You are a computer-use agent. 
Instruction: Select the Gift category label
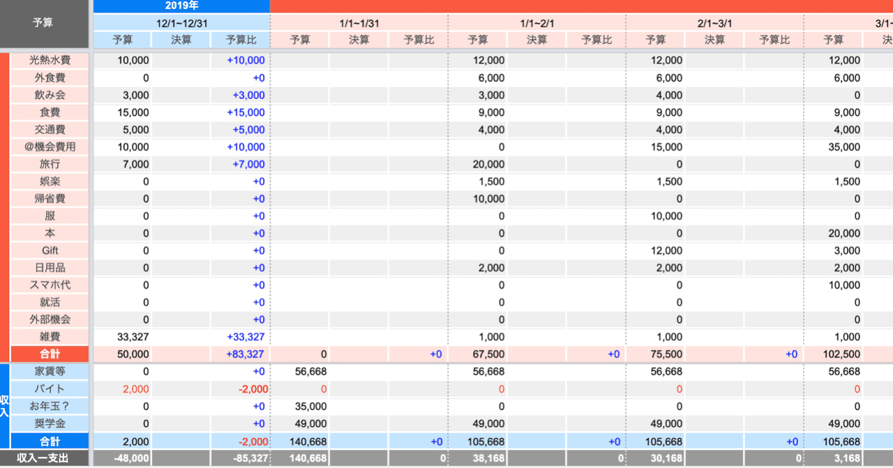(50, 250)
